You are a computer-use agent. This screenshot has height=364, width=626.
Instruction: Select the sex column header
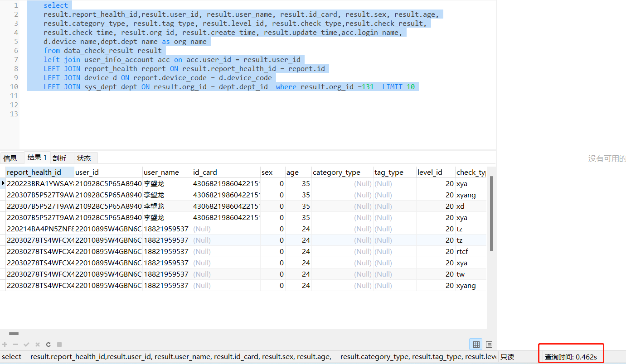pos(273,172)
